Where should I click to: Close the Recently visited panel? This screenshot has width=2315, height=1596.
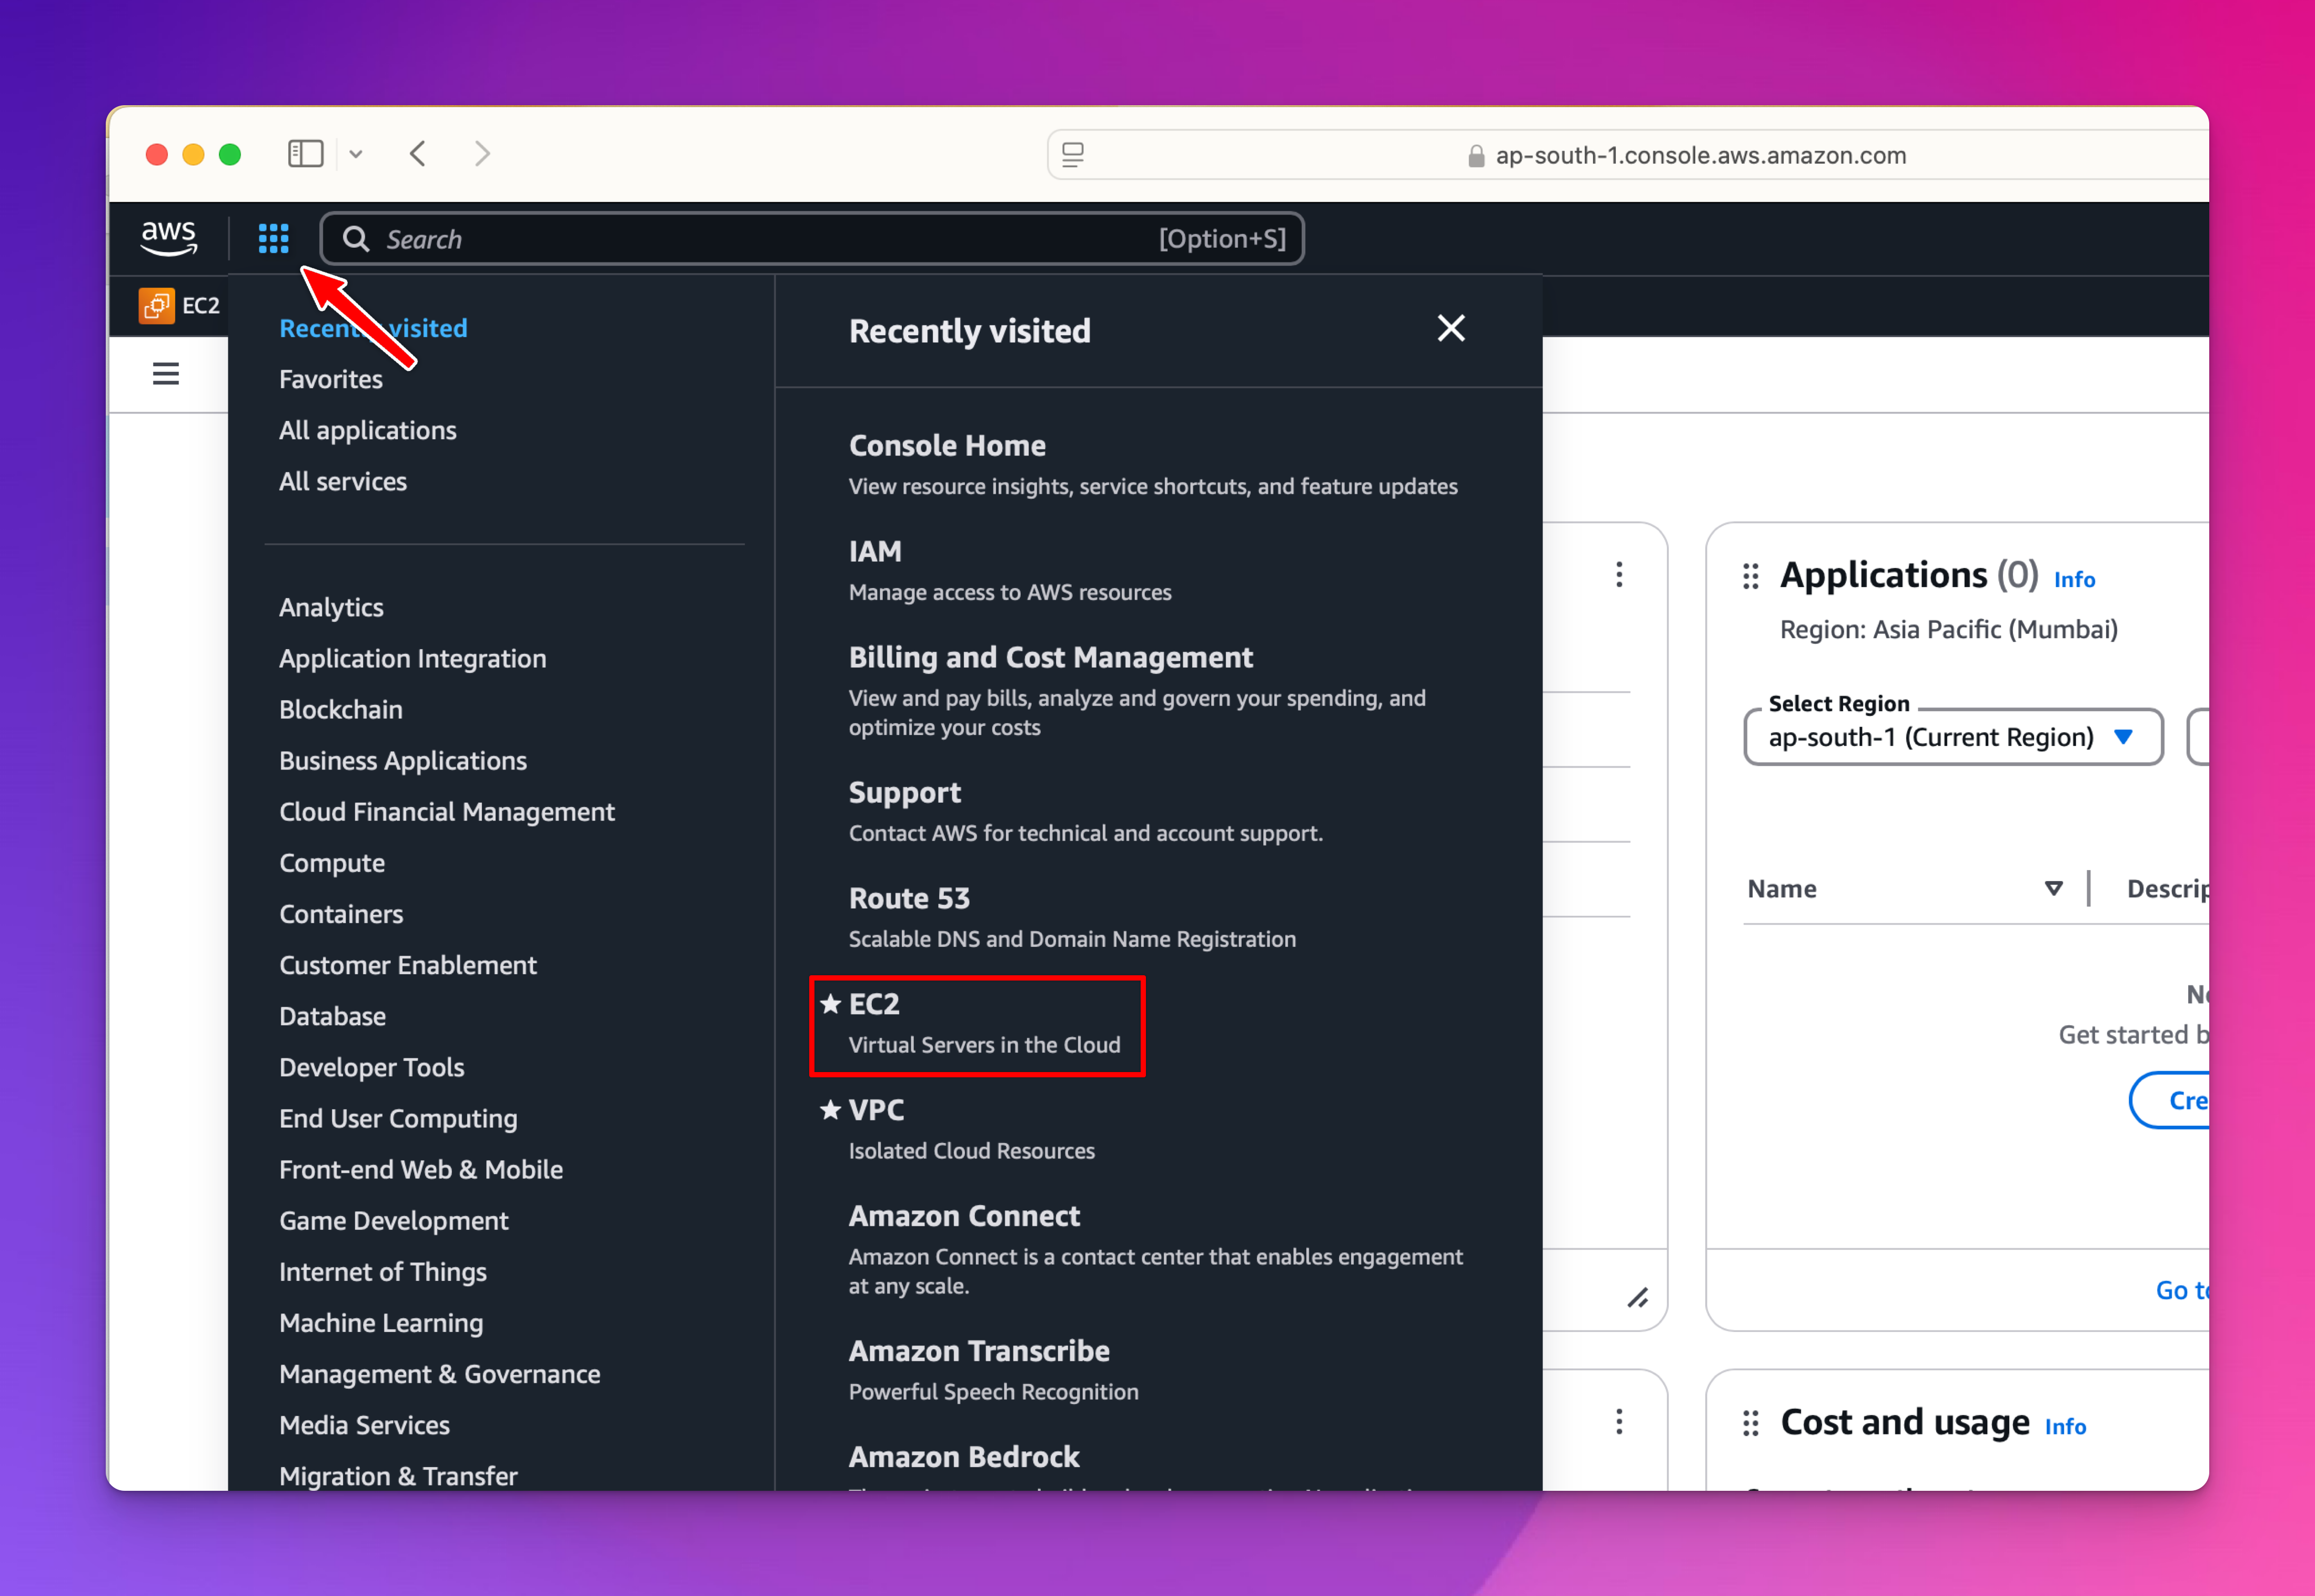click(x=1450, y=328)
